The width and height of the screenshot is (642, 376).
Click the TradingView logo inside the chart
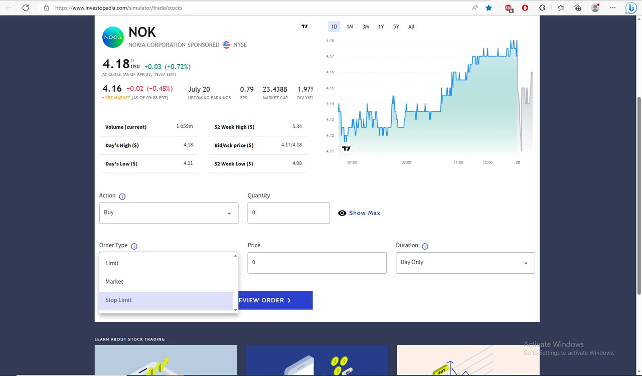coord(347,148)
